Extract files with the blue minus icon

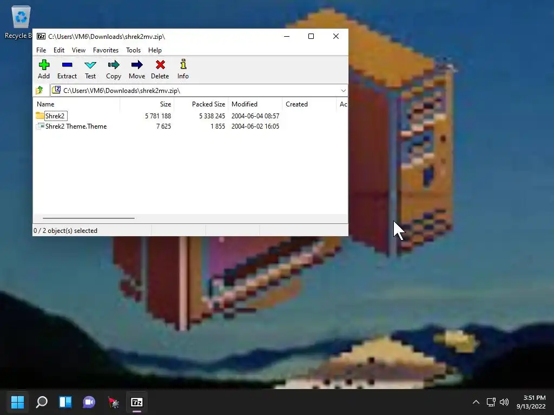pyautogui.click(x=67, y=65)
